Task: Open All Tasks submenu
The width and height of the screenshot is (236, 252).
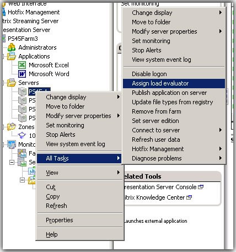Action: [79, 158]
